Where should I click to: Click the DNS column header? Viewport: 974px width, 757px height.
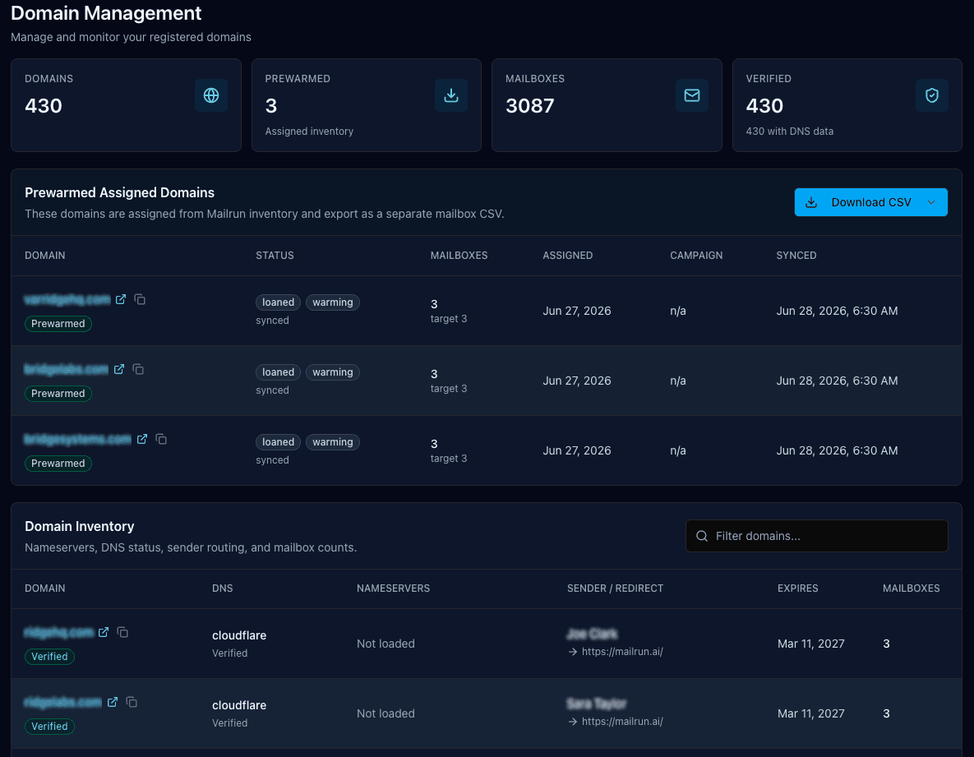[223, 588]
